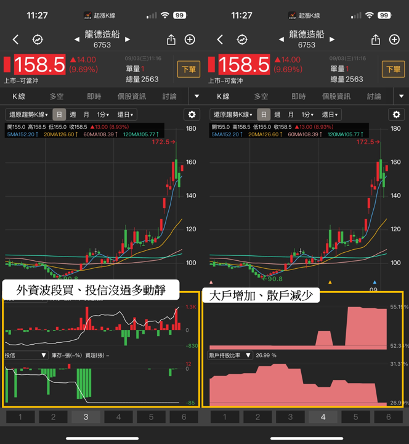Select 週 weekly period, right screen
Image resolution: width=409 pixels, height=444 pixels.
(x=277, y=115)
